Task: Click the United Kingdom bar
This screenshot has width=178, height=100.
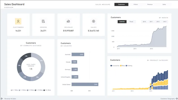Action: click(x=75, y=77)
